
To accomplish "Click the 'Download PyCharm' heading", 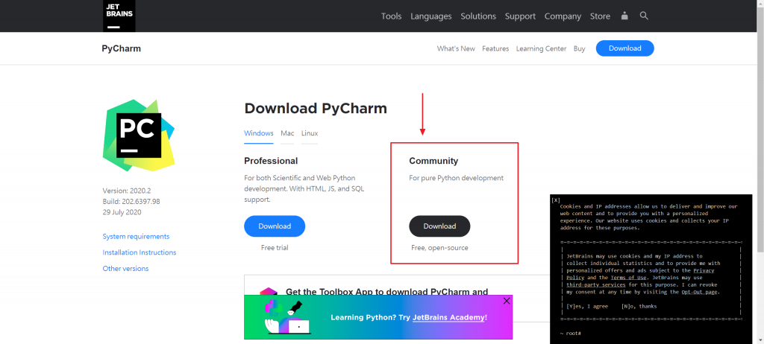I will point(316,108).
